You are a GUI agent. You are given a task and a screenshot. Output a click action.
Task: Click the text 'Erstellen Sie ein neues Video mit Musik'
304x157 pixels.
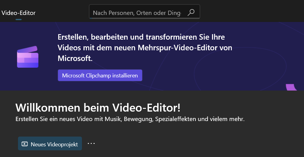pyautogui.click(x=69, y=119)
